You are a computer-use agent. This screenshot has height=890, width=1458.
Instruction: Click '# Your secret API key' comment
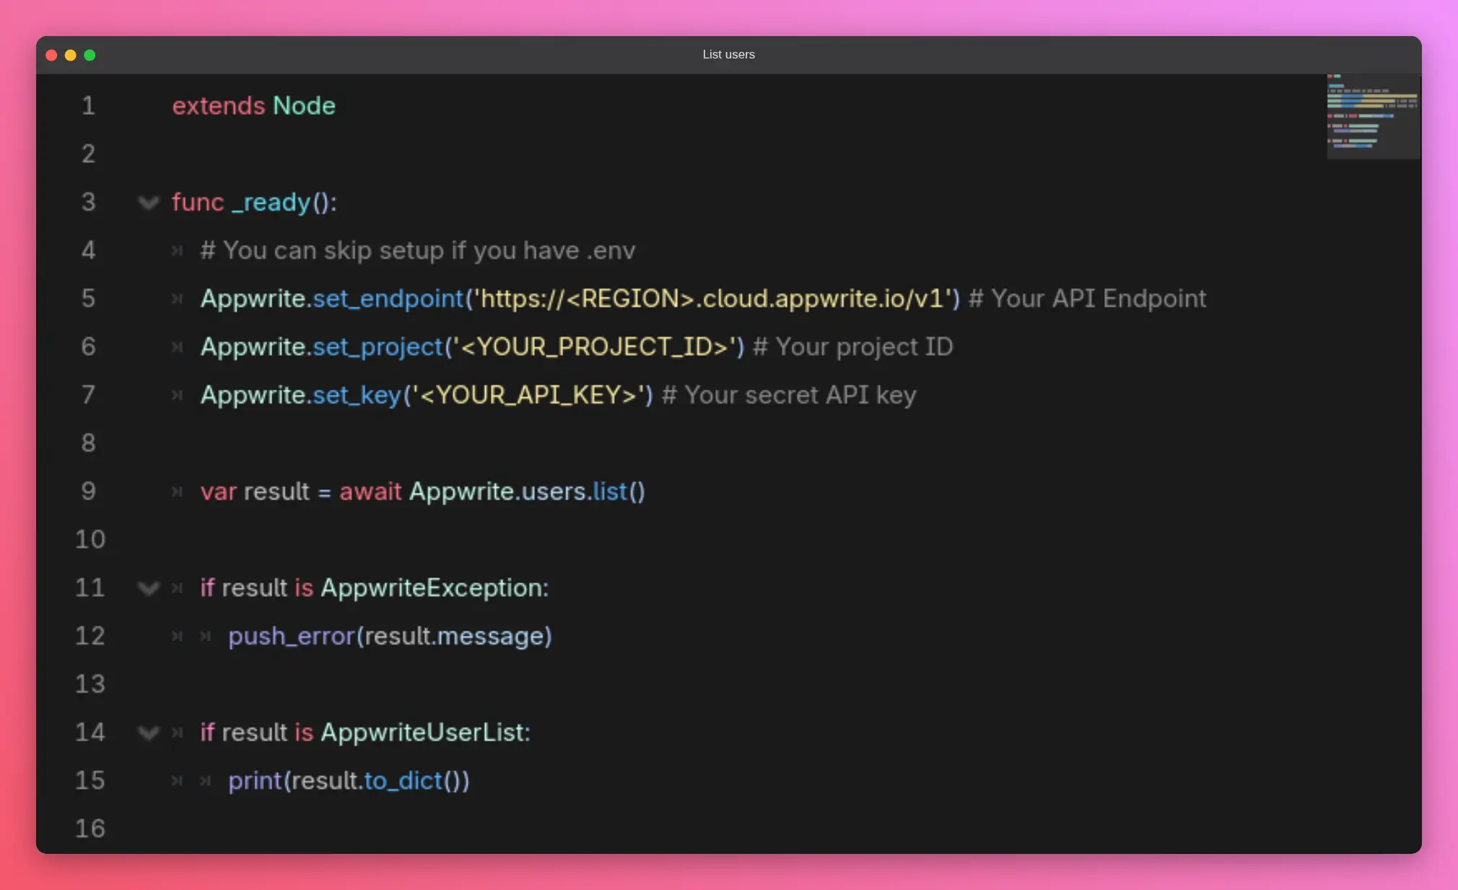[x=789, y=395]
